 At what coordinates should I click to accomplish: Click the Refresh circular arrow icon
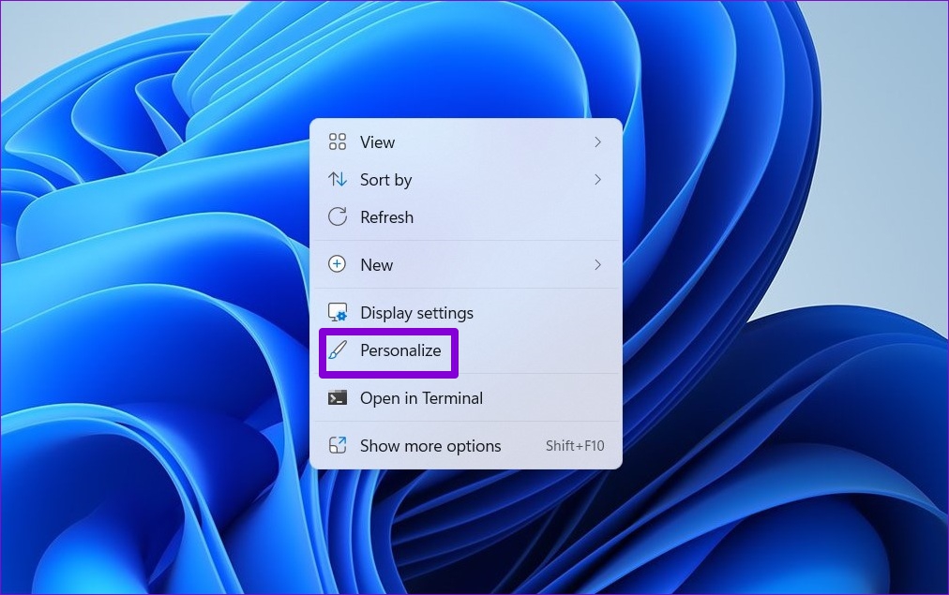click(338, 217)
